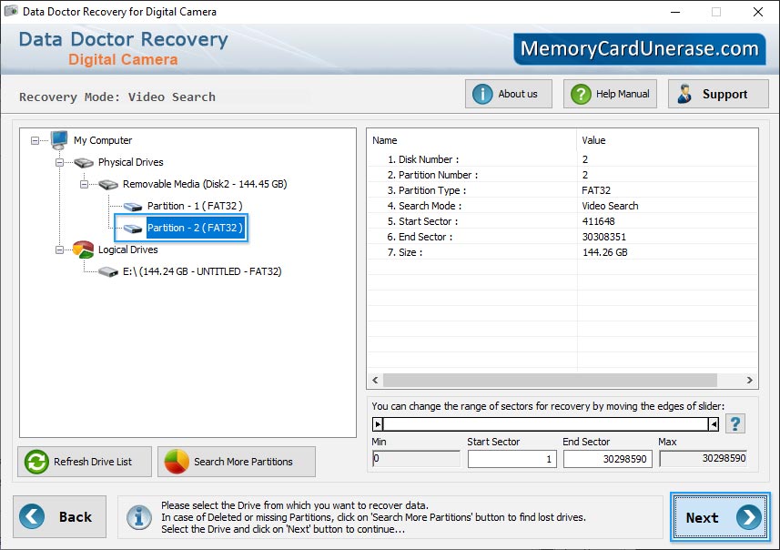This screenshot has width=780, height=550.
Task: Click Next to continue recovery
Action: pos(720,517)
